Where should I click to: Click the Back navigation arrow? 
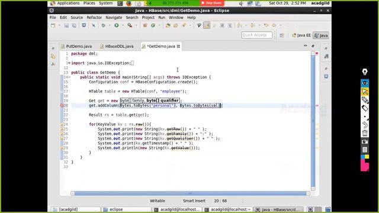[x=274, y=25]
